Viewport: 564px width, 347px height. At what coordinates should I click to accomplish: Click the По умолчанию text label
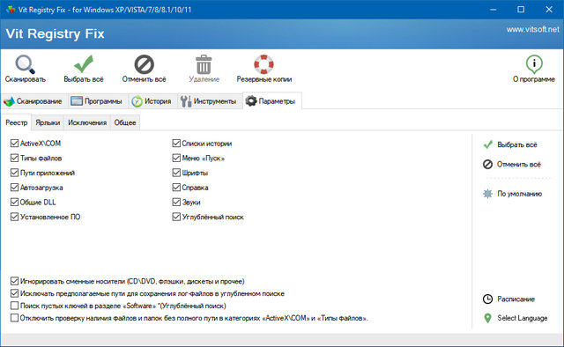tap(520, 194)
